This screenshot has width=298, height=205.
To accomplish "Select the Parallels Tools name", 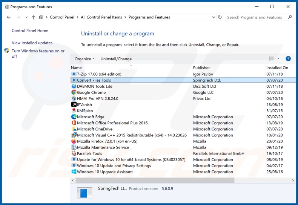I will tap(89, 153).
